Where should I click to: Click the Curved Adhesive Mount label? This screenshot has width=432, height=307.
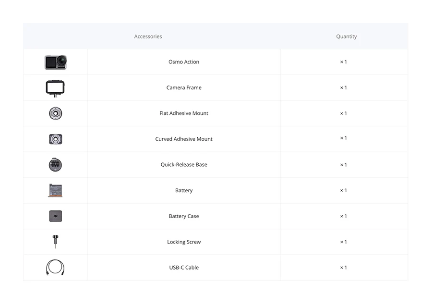click(x=184, y=139)
